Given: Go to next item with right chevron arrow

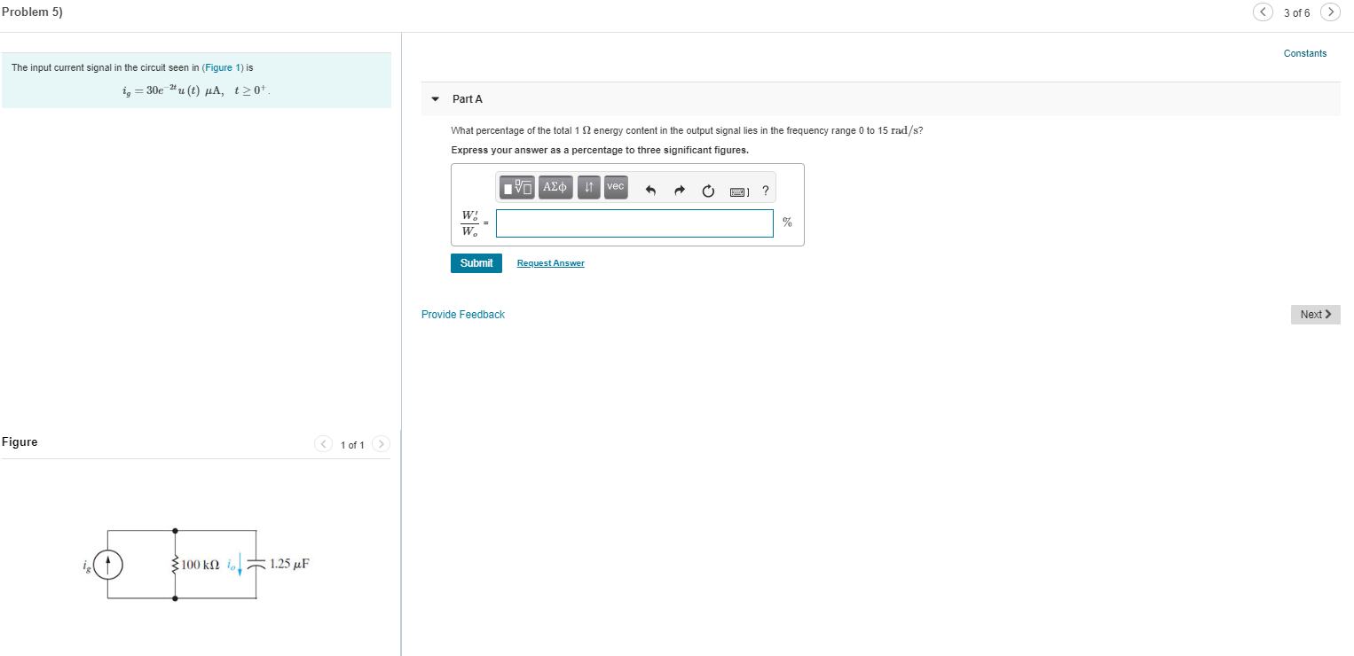Looking at the screenshot, I should 1330,12.
